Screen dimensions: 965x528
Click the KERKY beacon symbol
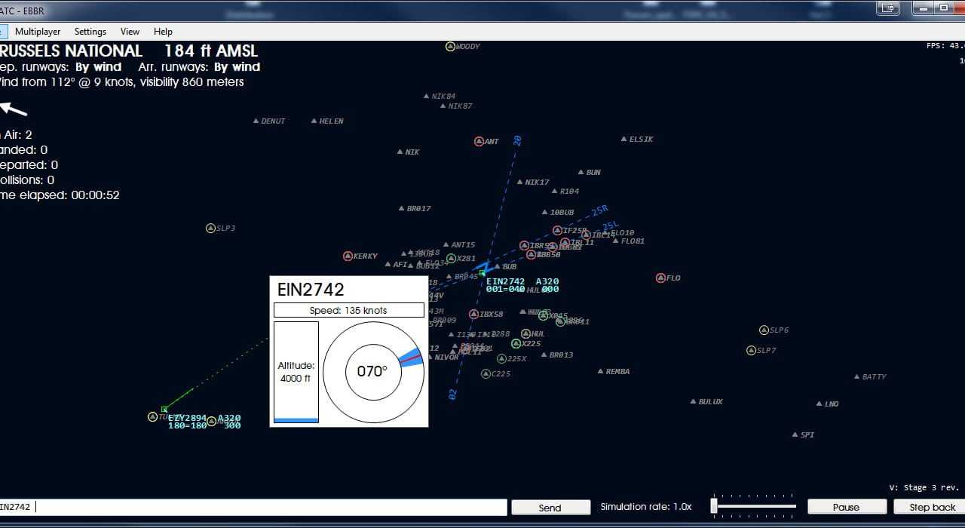click(348, 256)
